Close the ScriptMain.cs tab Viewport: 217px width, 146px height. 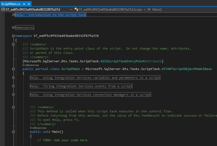[29, 4]
